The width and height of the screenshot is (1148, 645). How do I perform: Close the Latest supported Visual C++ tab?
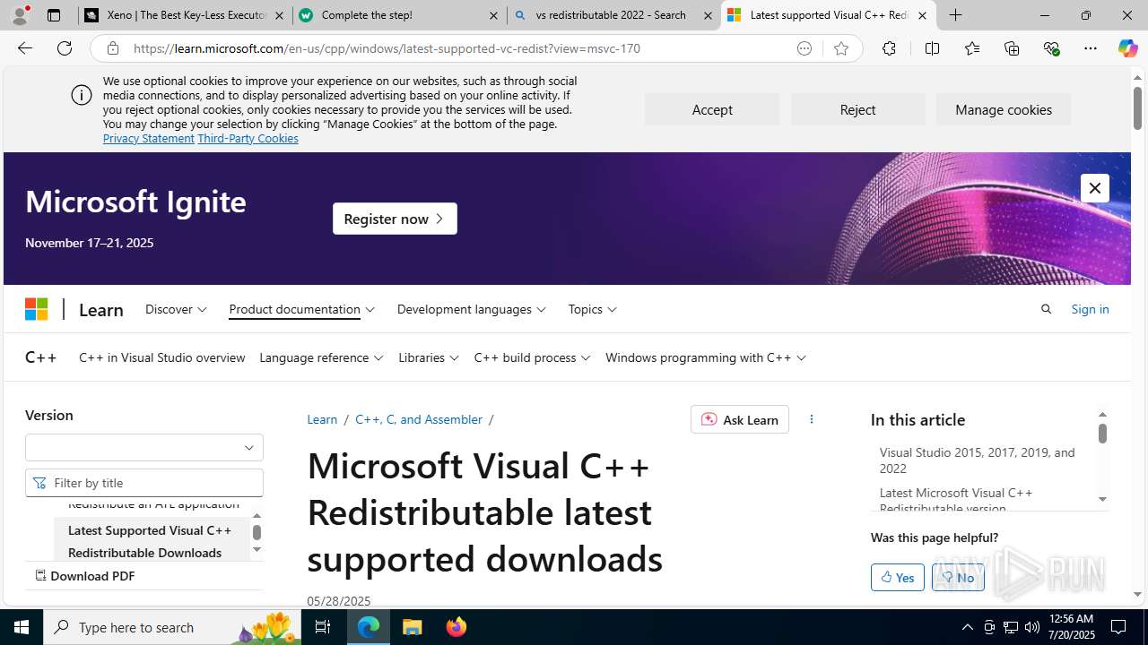pos(922,15)
